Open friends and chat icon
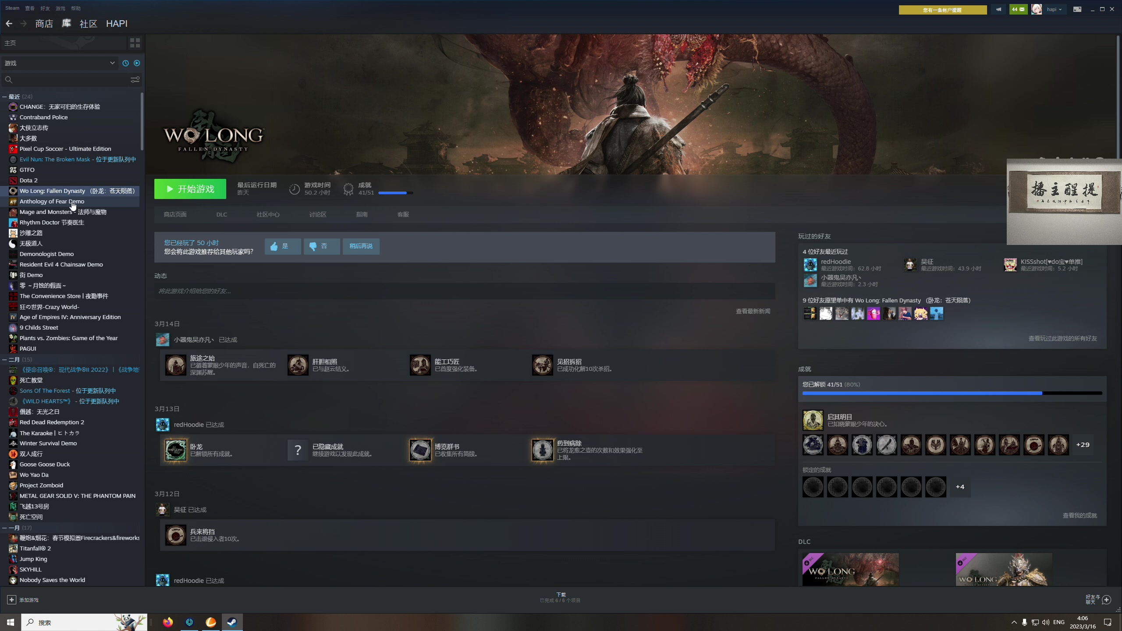Image resolution: width=1122 pixels, height=631 pixels. (1106, 599)
